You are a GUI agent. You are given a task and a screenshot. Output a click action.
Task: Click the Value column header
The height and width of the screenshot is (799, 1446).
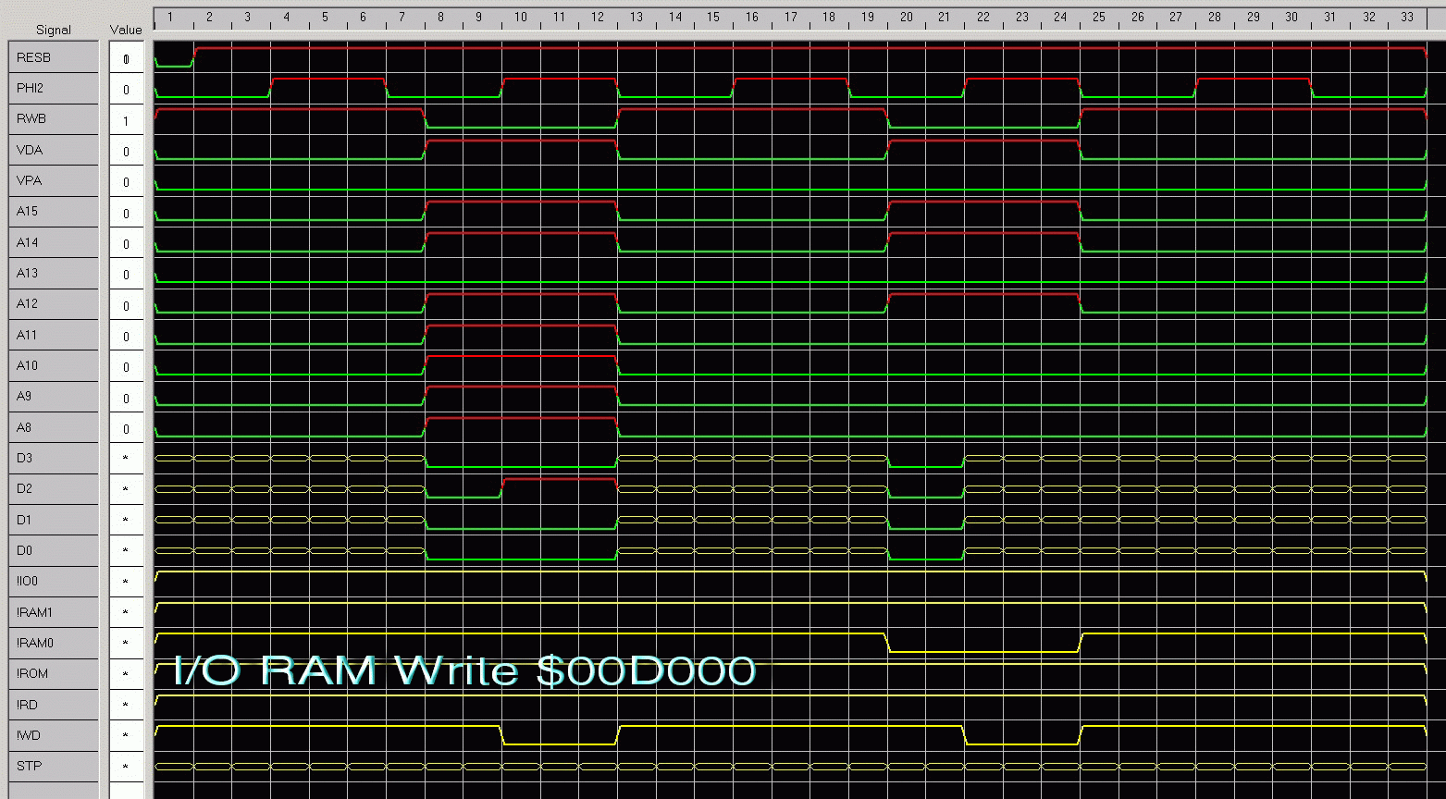(127, 30)
